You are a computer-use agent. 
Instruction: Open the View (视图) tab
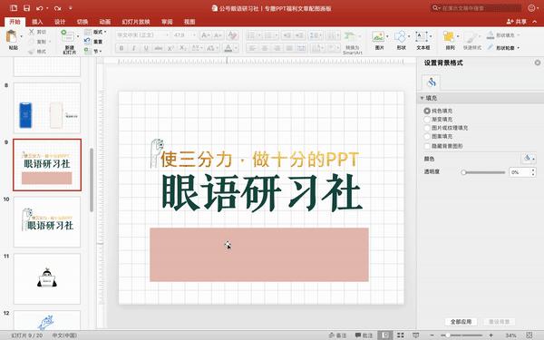(x=189, y=22)
